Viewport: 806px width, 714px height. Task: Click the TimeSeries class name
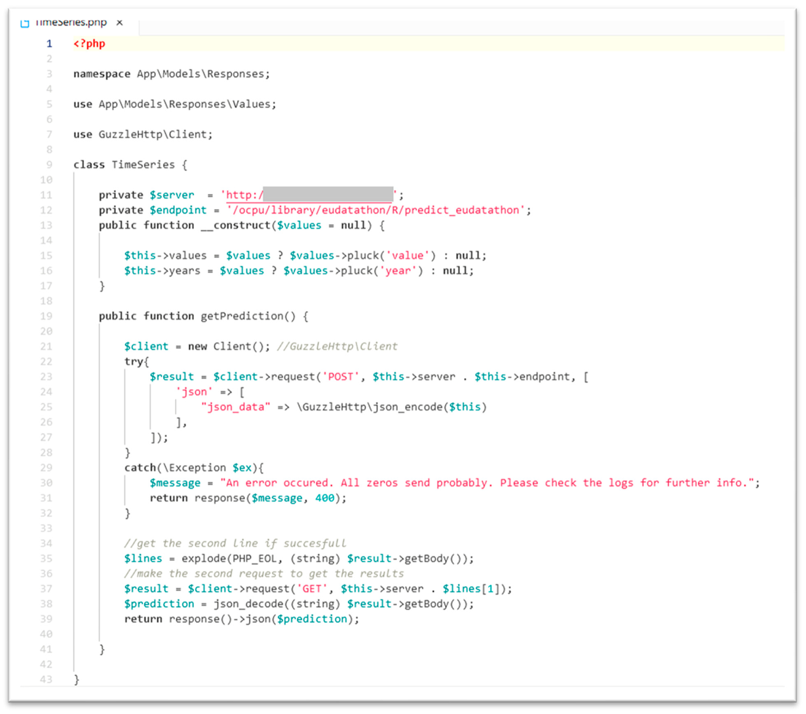pos(143,165)
